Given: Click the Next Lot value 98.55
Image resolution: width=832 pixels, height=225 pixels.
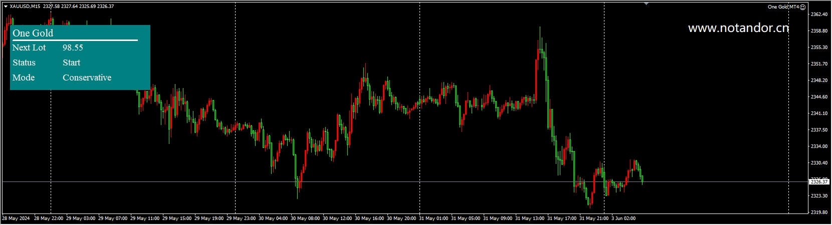Looking at the screenshot, I should point(73,47).
